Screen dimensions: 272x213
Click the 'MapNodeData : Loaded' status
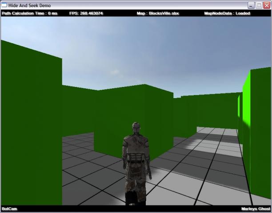(227, 13)
